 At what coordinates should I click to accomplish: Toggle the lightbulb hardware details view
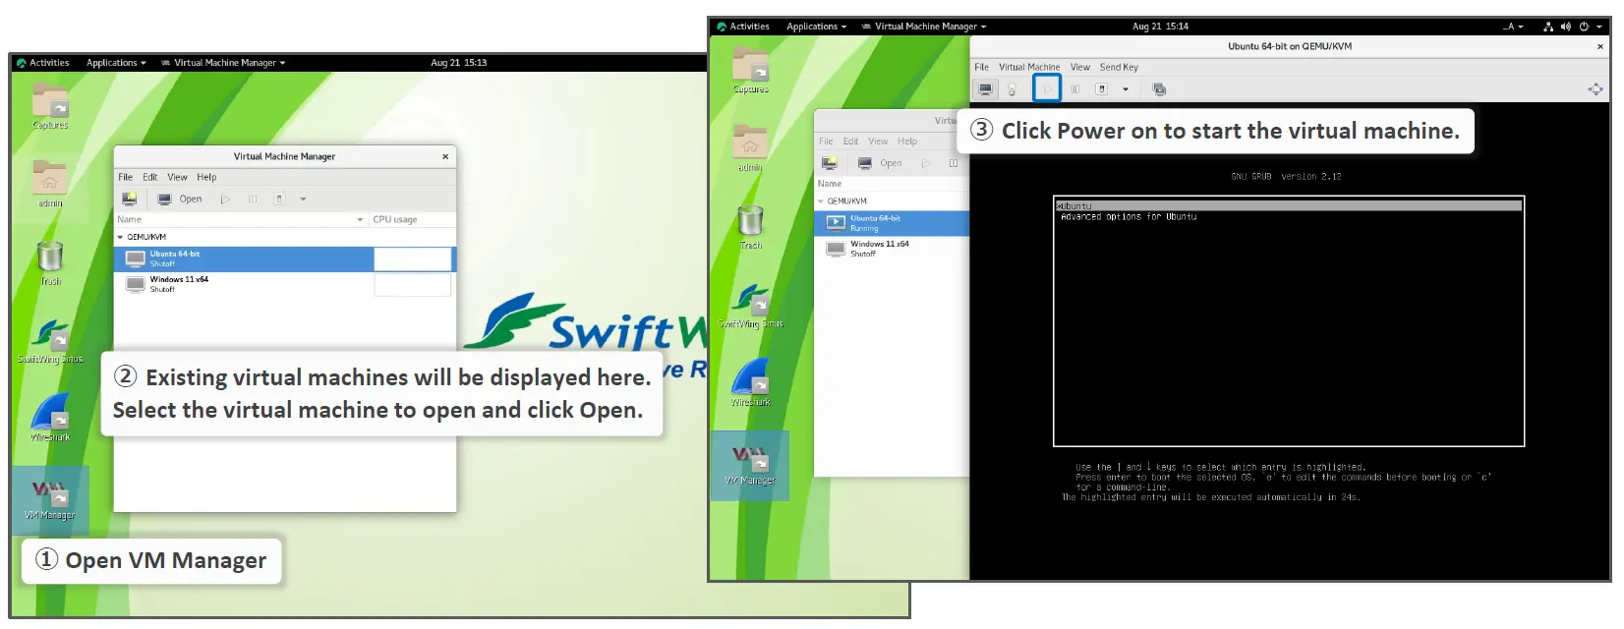click(1012, 89)
